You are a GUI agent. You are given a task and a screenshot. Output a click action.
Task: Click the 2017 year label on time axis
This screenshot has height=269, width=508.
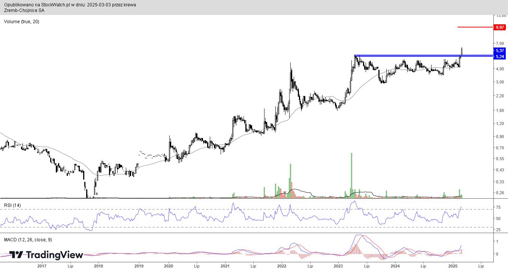pos(42,266)
